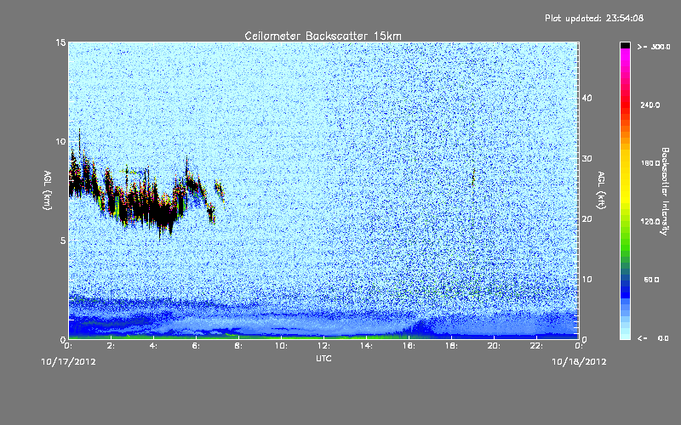Click the "6:" hour tick on the UTC axis

[197, 346]
